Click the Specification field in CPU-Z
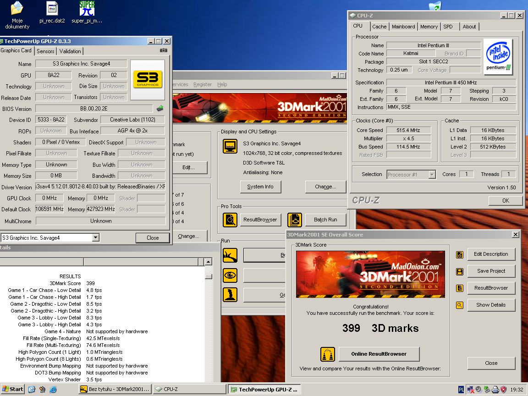Image resolution: width=528 pixels, height=396 pixels. click(x=451, y=82)
